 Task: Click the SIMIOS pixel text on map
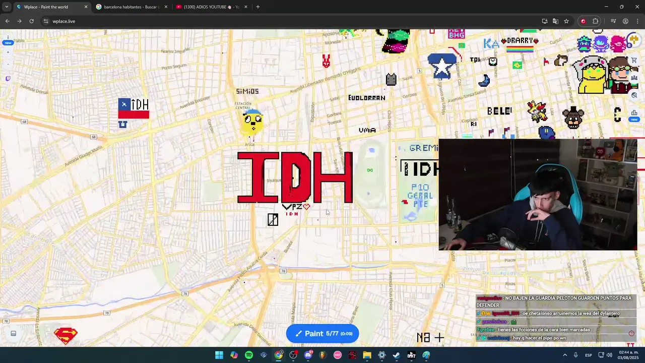247,91
